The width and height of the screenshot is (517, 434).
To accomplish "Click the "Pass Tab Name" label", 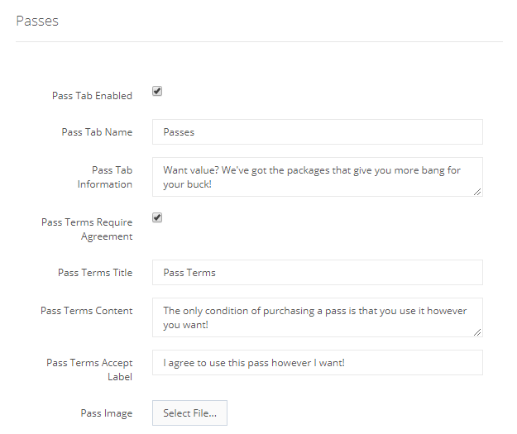I will click(x=97, y=132).
